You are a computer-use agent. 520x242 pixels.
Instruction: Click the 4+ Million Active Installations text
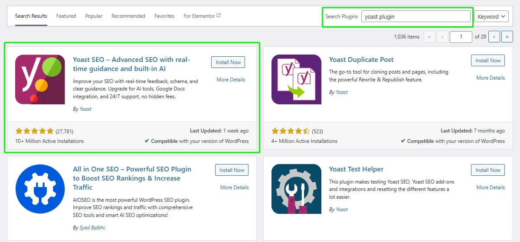pos(304,141)
